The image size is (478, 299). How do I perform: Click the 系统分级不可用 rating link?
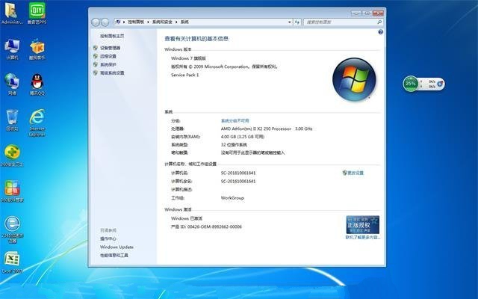pos(235,120)
